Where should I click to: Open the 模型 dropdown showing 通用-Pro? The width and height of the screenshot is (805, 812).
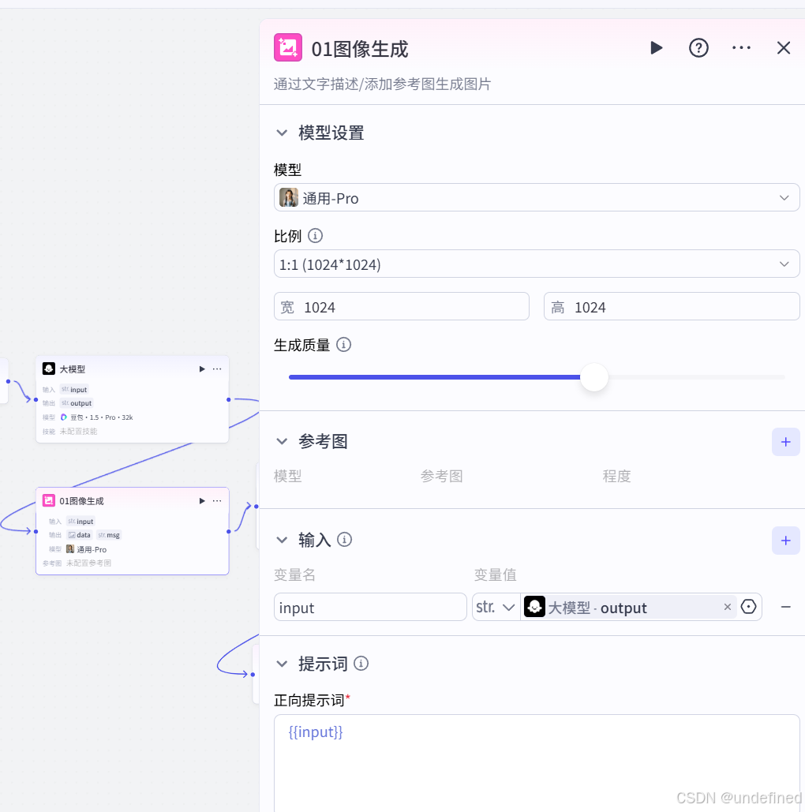pos(537,198)
